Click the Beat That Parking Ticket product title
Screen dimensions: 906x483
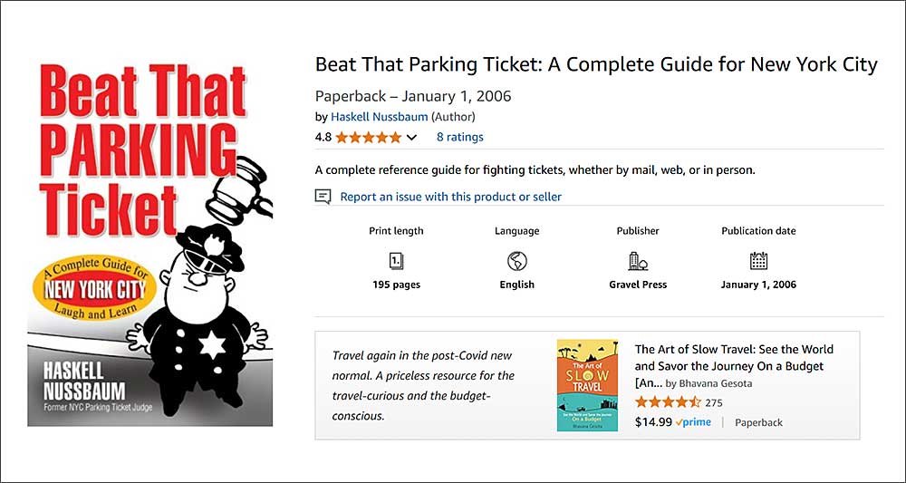tap(596, 65)
